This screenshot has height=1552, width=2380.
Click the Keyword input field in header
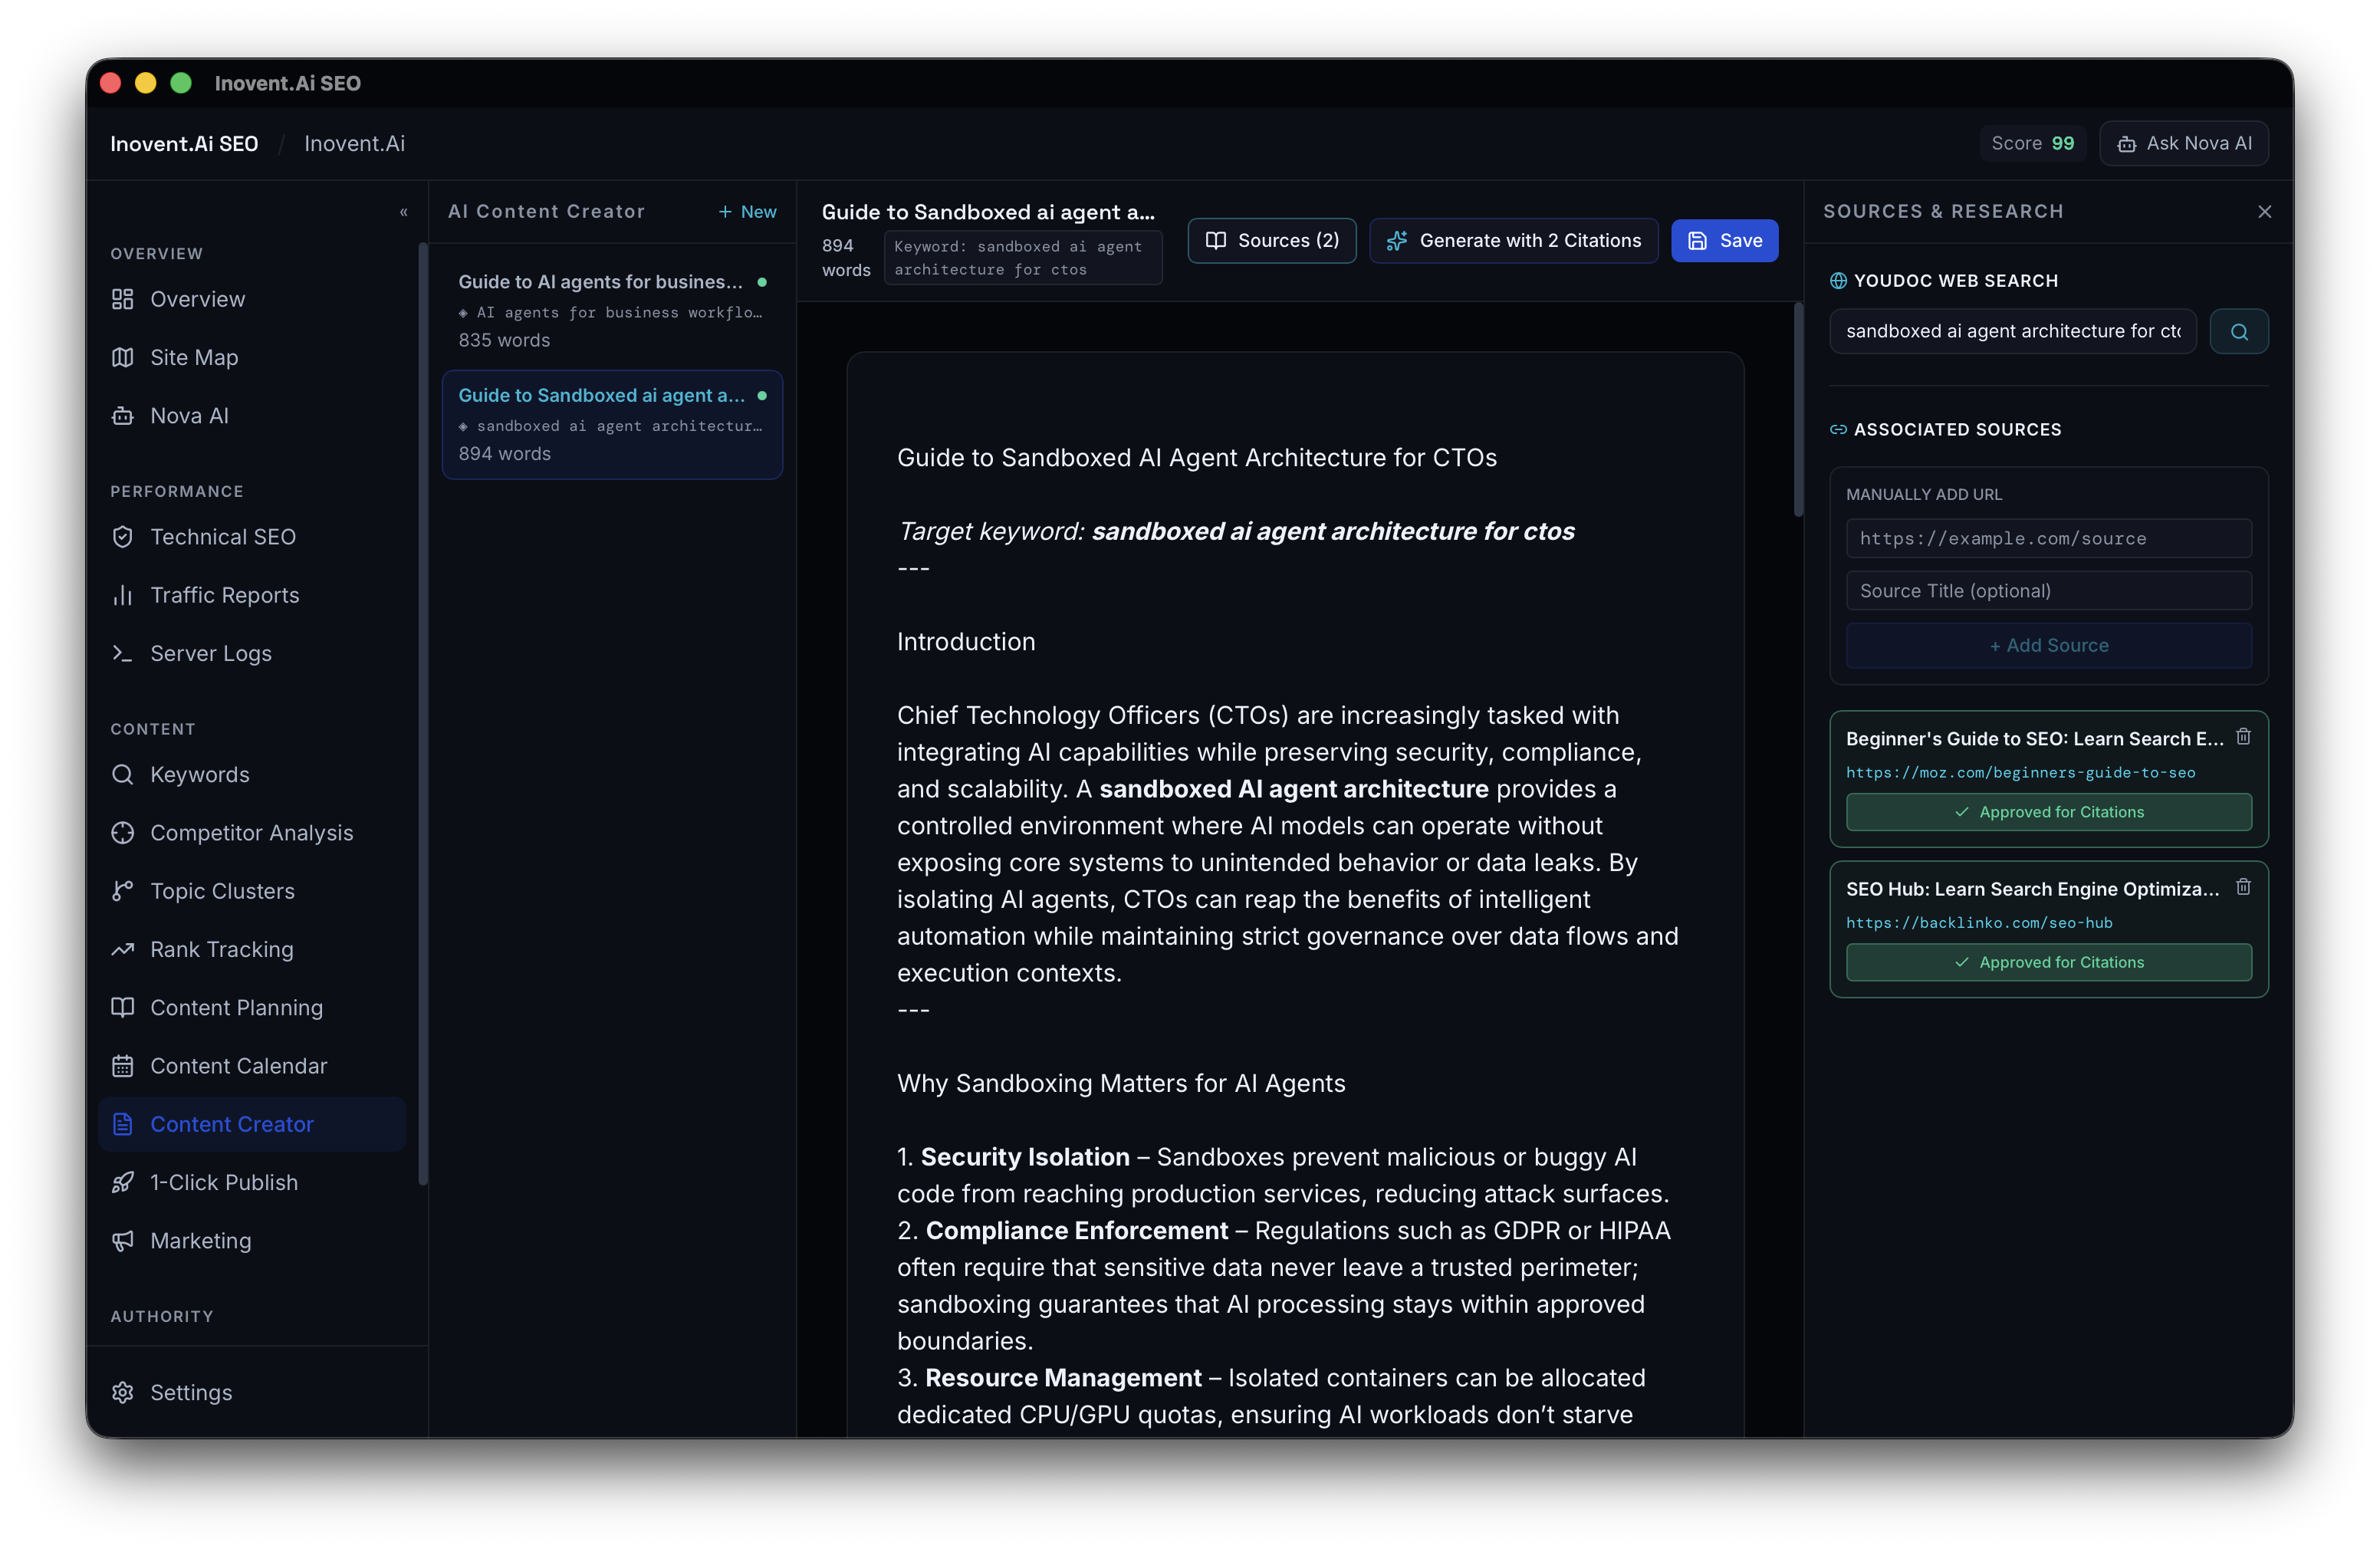click(1022, 258)
